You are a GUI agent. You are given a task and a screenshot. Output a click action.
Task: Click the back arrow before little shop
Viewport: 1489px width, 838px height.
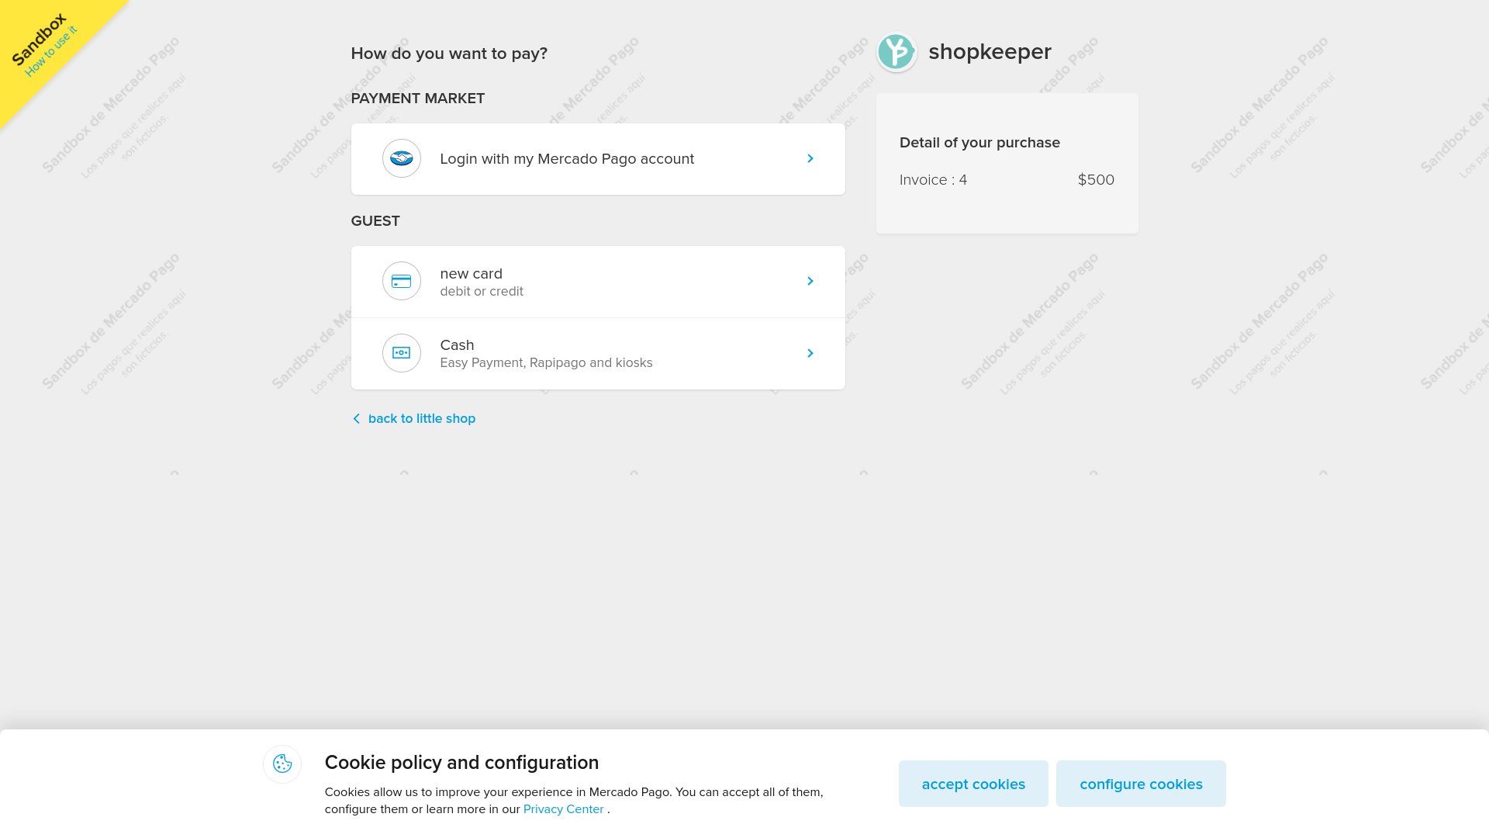[x=357, y=419]
